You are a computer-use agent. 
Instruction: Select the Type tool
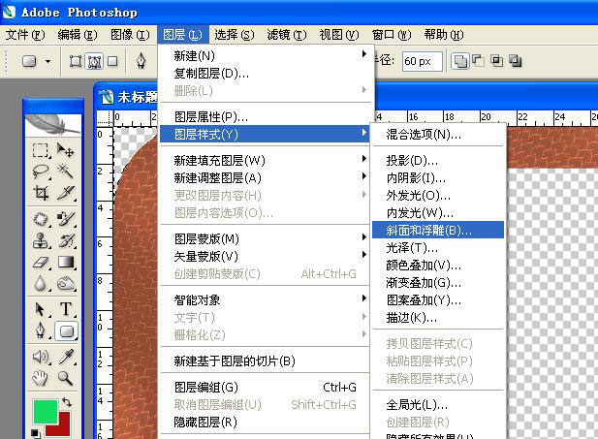point(66,309)
